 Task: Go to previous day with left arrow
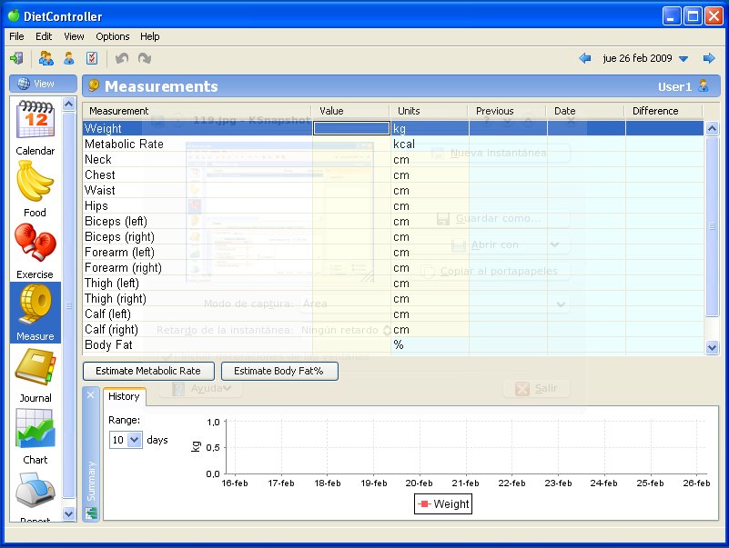[585, 58]
